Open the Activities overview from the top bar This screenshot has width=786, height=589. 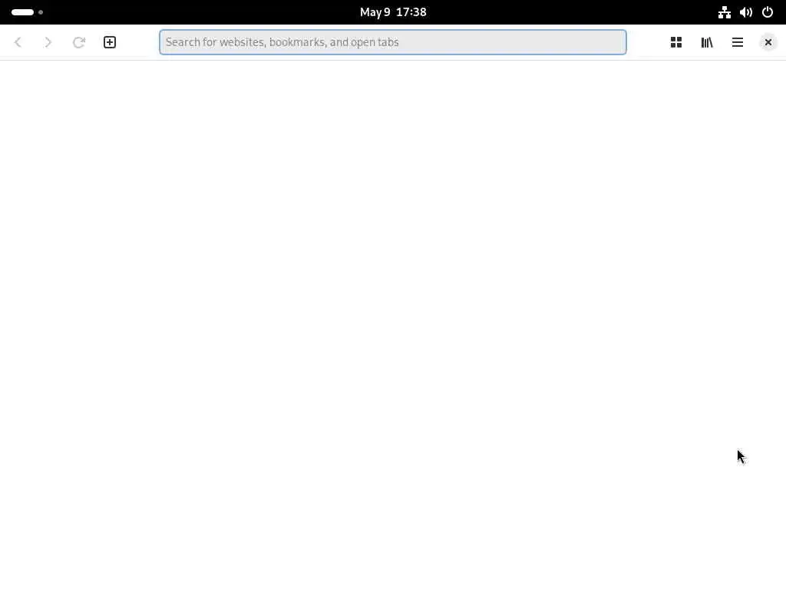point(27,12)
